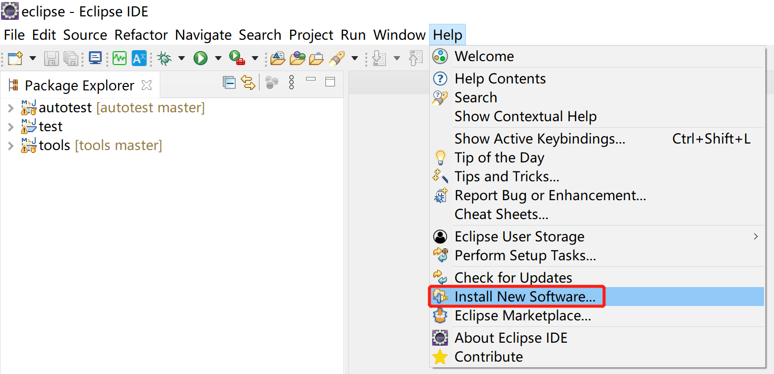Choose Tip of the Day

pos(597,157)
